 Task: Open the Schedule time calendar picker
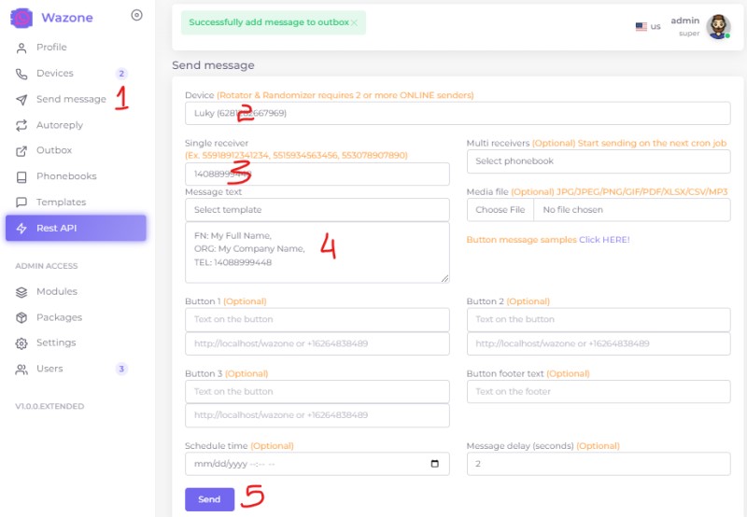(x=435, y=464)
